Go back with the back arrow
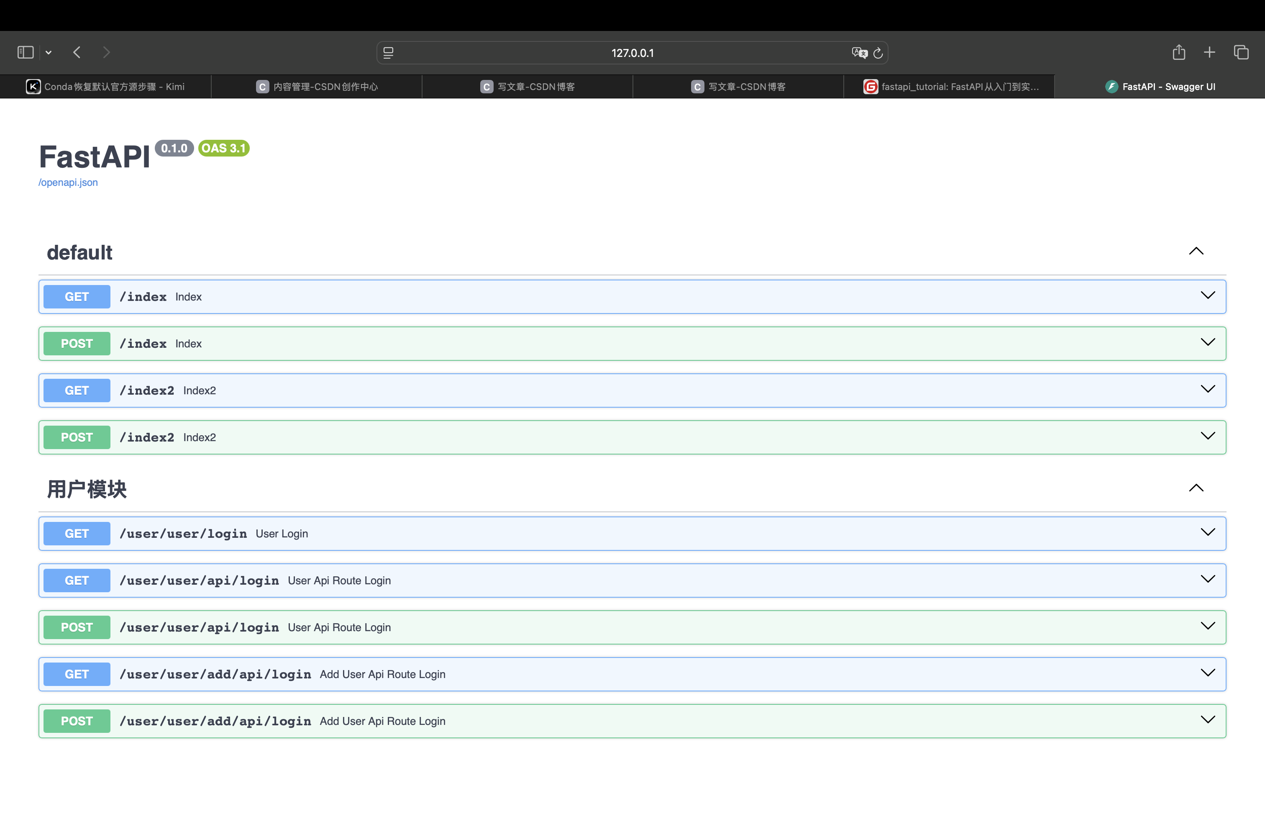Viewport: 1265px width, 822px height. coord(77,52)
